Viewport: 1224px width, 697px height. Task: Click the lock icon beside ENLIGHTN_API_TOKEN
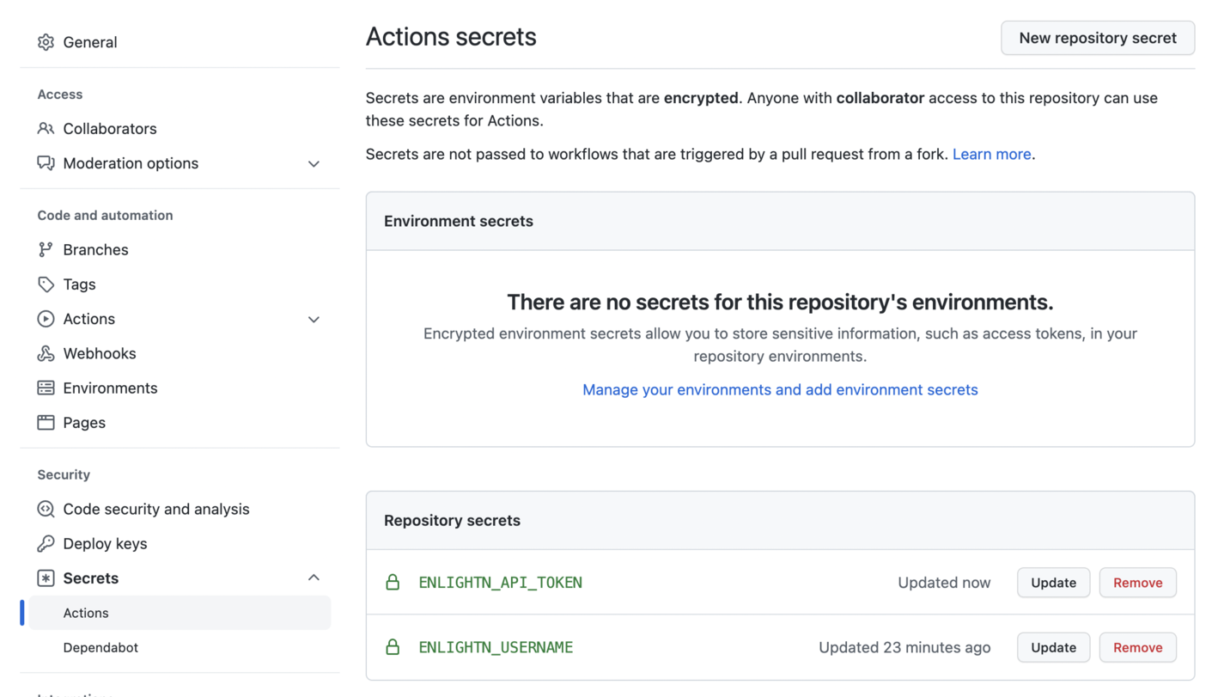tap(393, 582)
